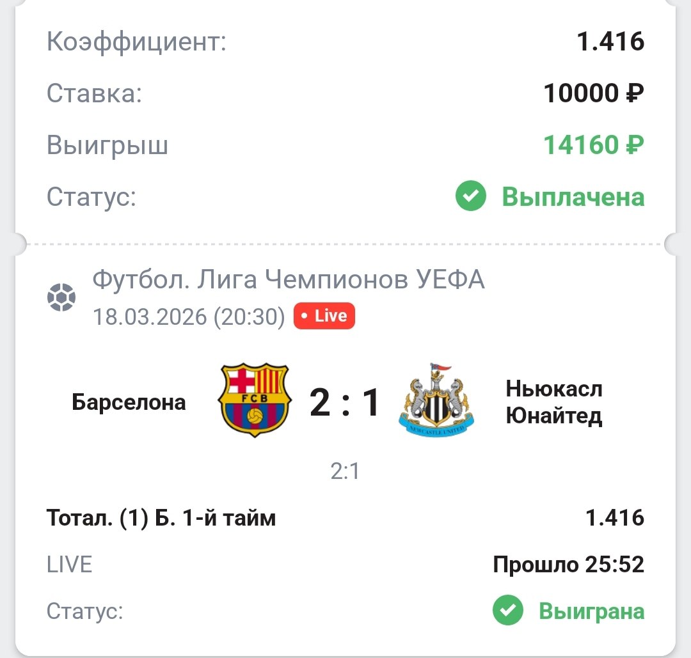The height and width of the screenshot is (658, 691).
Task: Click the green checkmark beside Выплачена
Action: (x=471, y=197)
